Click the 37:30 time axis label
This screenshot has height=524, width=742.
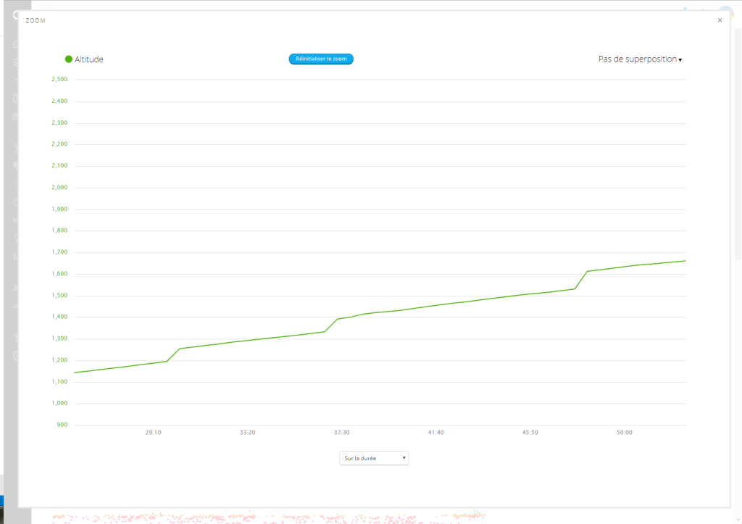tap(341, 433)
